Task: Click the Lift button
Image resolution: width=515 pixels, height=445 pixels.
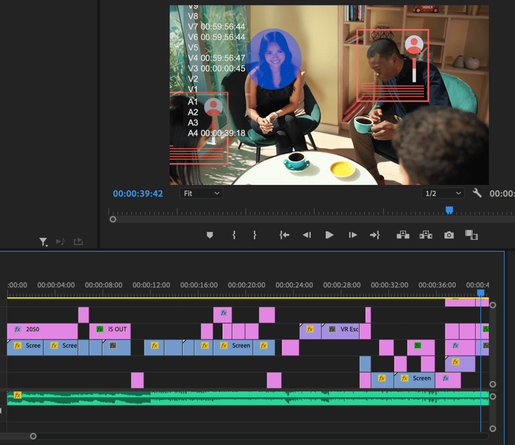Action: [402, 235]
